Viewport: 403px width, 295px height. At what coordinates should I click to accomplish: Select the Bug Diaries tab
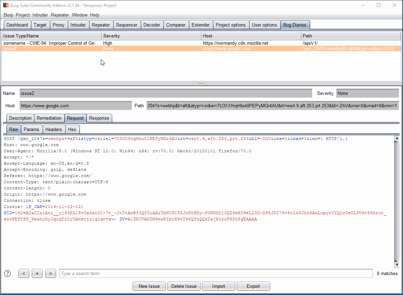(295, 25)
